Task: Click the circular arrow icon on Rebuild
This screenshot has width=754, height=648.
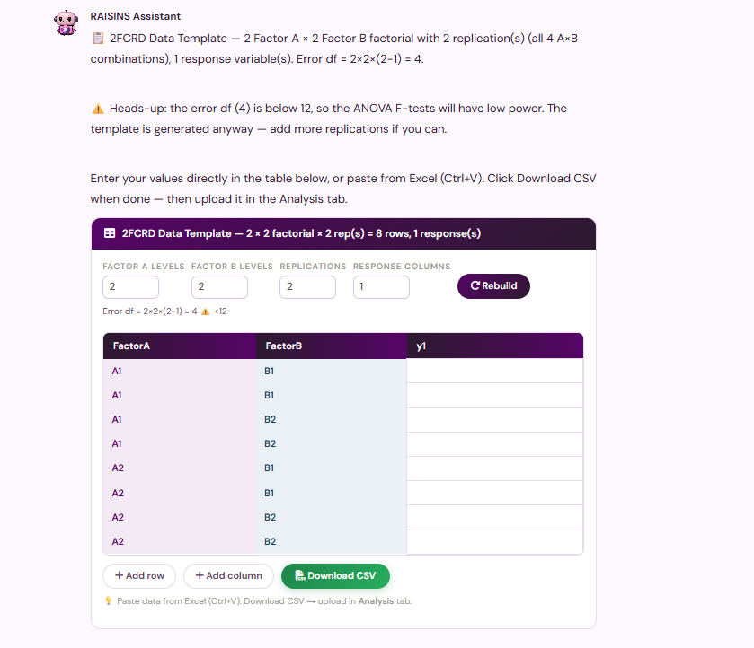Action: (475, 285)
